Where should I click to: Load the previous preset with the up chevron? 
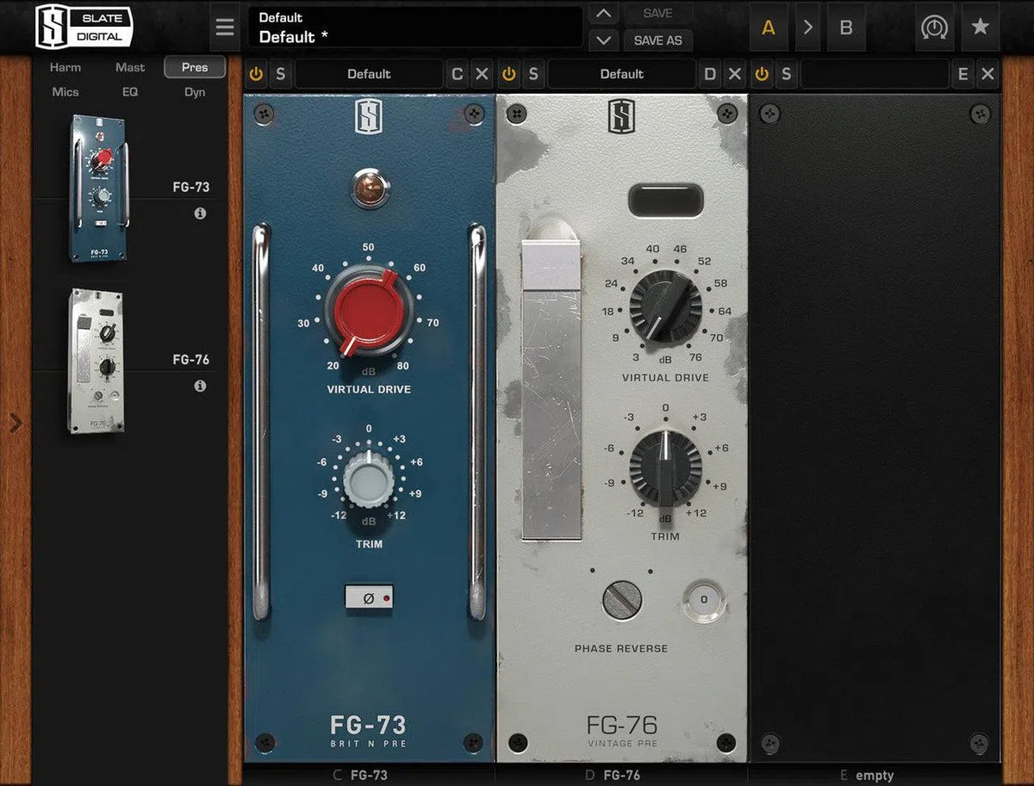(x=603, y=14)
